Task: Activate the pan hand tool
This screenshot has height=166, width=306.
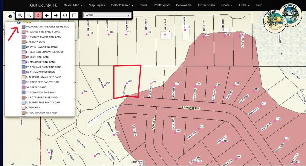Action: [38, 15]
